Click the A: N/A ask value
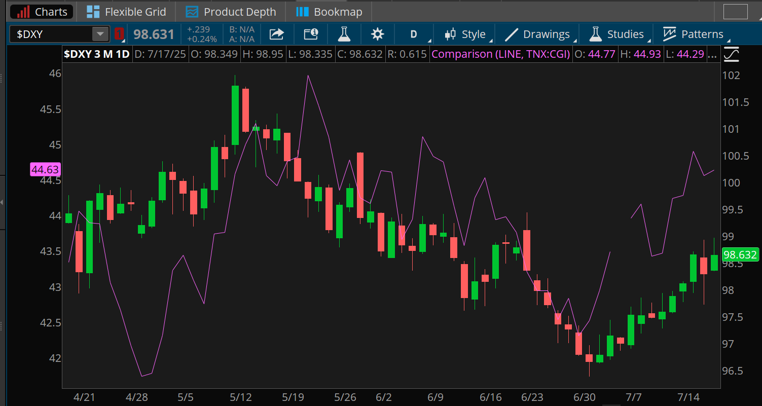The height and width of the screenshot is (406, 762). (242, 39)
